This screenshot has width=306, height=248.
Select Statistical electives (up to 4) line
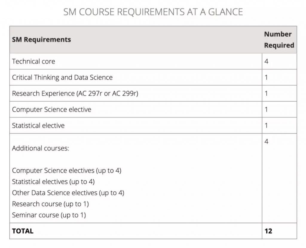[53, 182]
